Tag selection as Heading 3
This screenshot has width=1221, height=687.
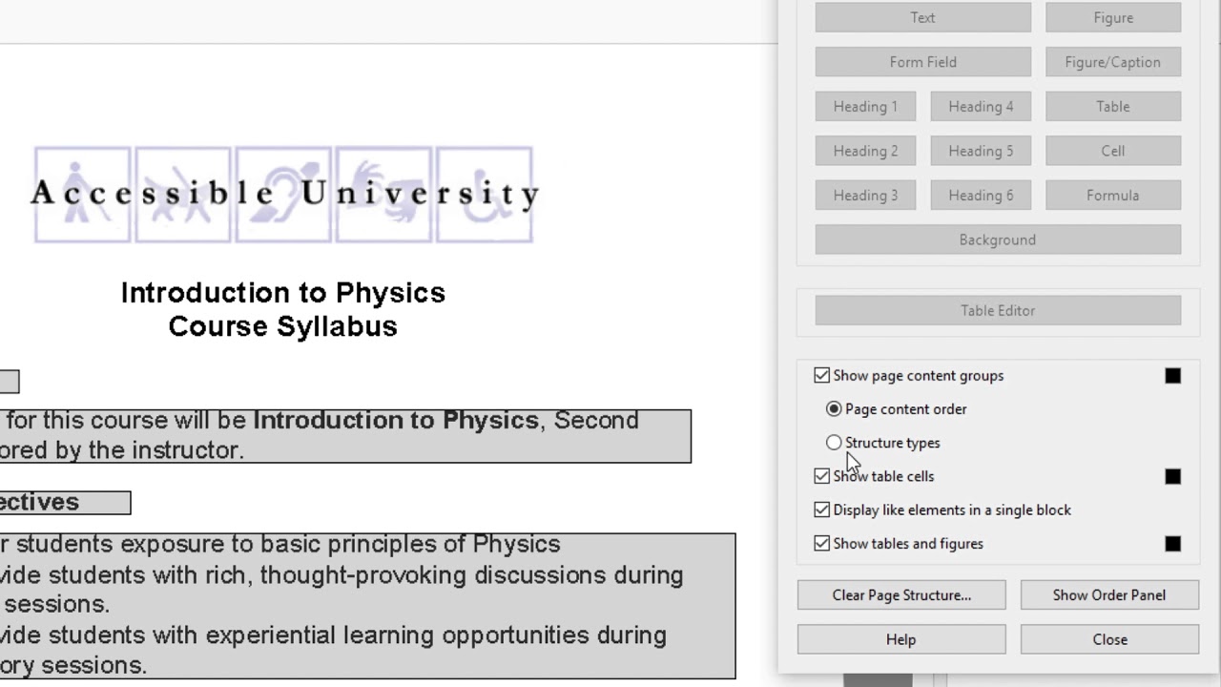[865, 195]
